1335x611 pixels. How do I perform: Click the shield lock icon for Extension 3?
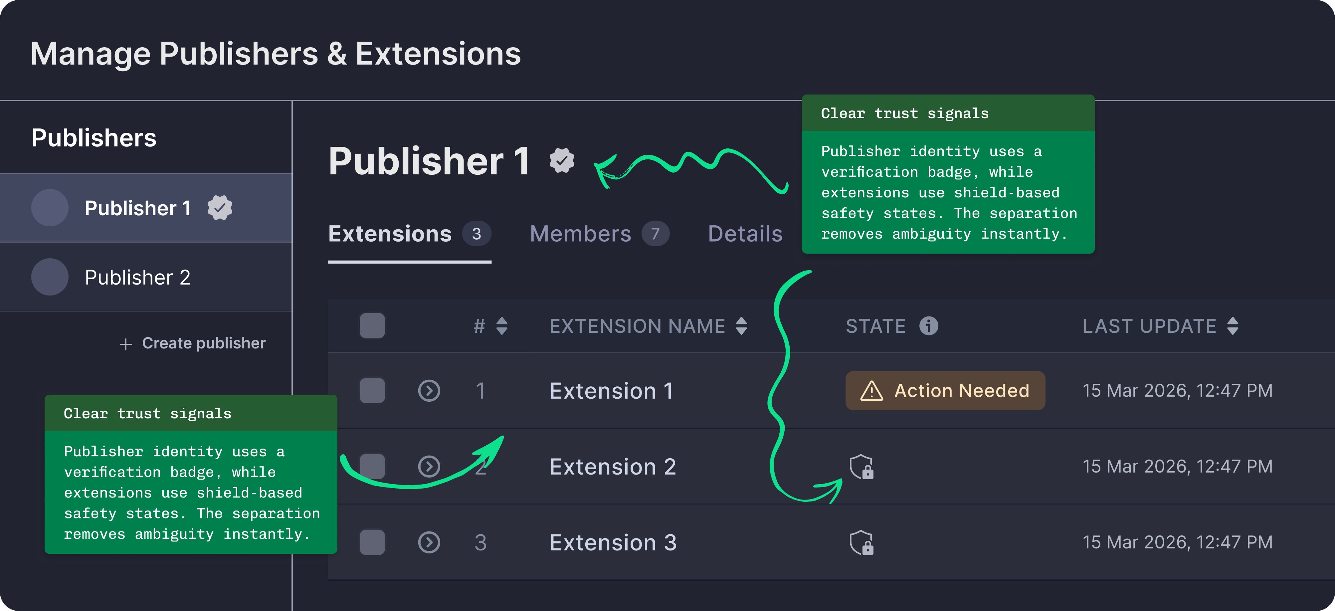(861, 542)
